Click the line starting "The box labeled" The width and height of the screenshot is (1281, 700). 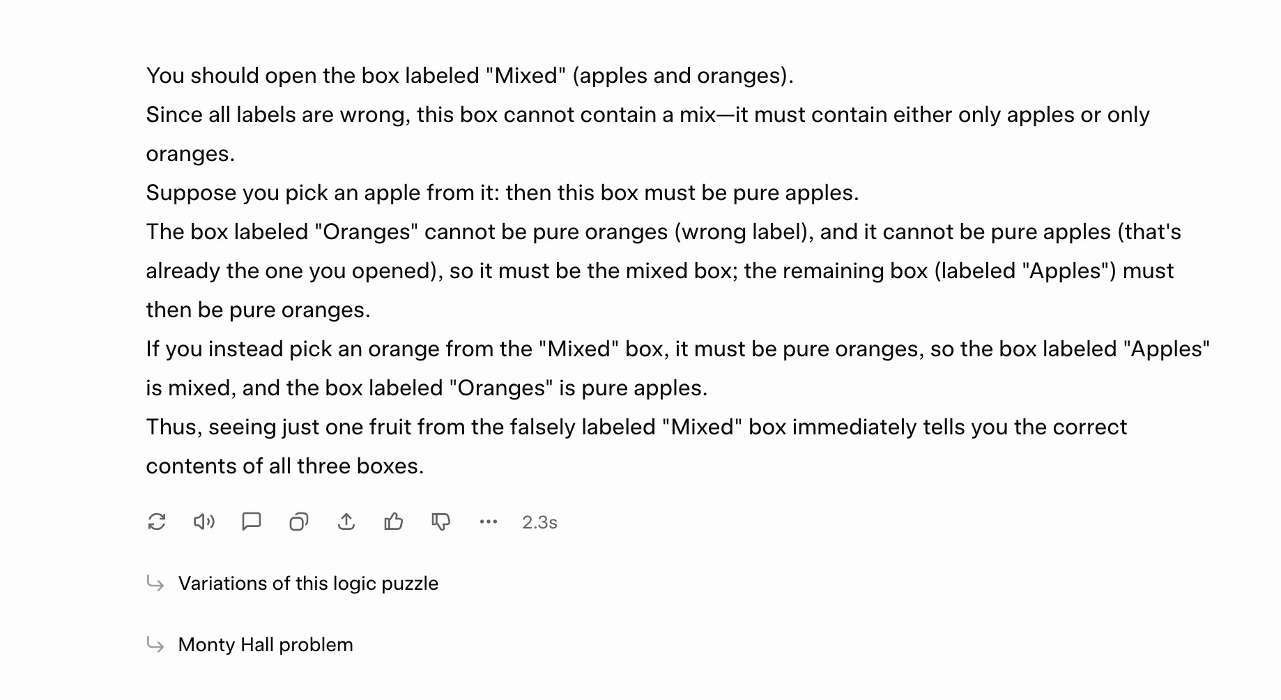[663, 231]
